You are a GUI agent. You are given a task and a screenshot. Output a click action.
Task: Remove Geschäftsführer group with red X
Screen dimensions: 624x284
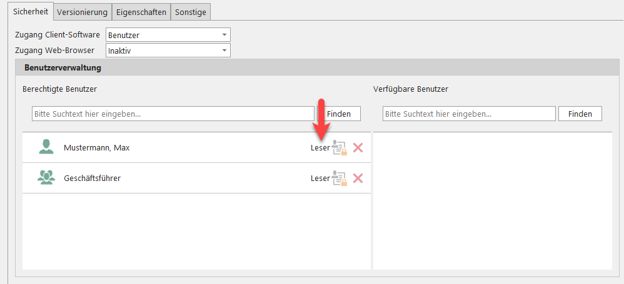click(358, 179)
